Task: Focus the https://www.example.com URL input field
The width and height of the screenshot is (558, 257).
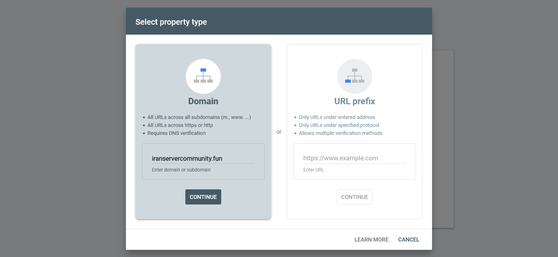Action: [x=354, y=158]
